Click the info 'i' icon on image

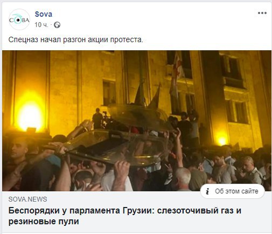pyautogui.click(x=207, y=191)
